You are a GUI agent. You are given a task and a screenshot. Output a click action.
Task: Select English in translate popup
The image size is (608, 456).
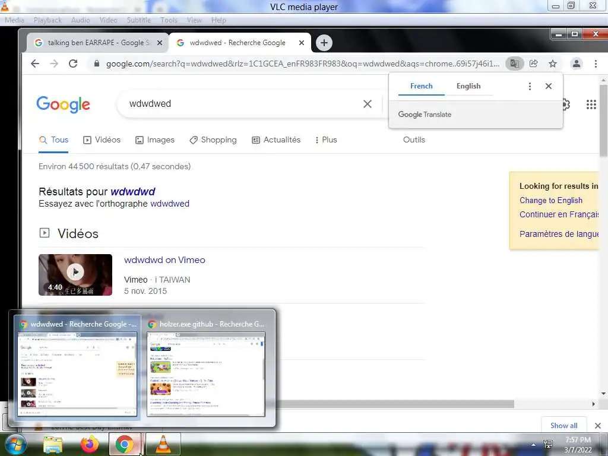(468, 86)
